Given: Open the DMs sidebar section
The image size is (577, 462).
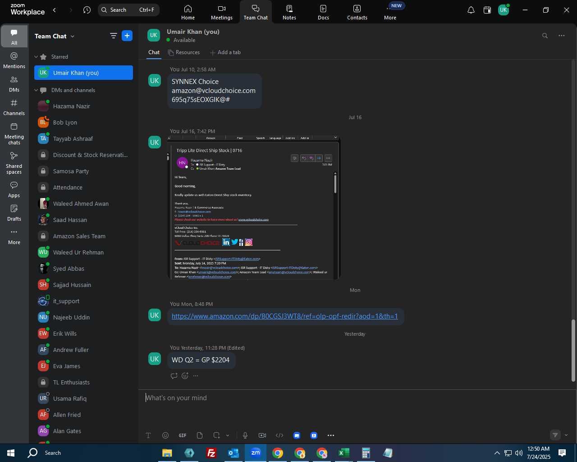Looking at the screenshot, I should tap(14, 84).
